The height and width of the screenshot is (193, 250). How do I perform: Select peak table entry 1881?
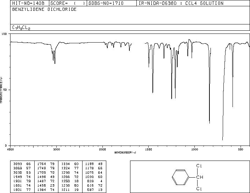18,185
